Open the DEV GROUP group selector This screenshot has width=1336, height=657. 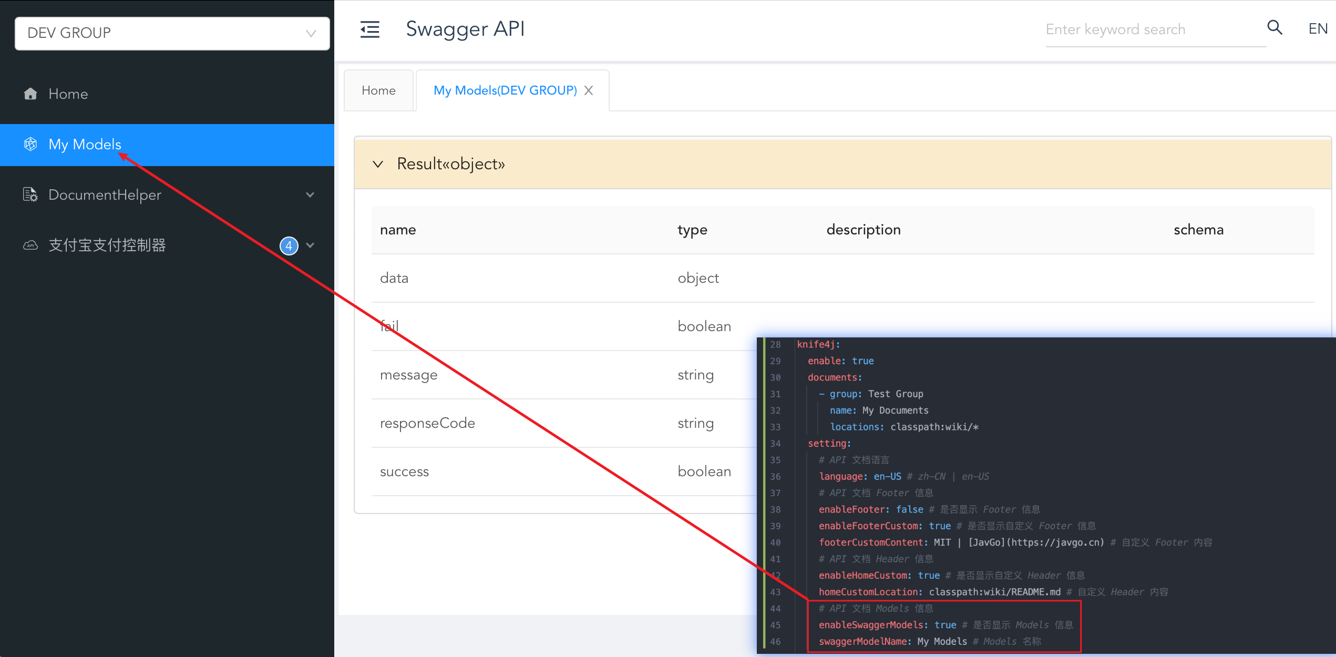click(172, 33)
